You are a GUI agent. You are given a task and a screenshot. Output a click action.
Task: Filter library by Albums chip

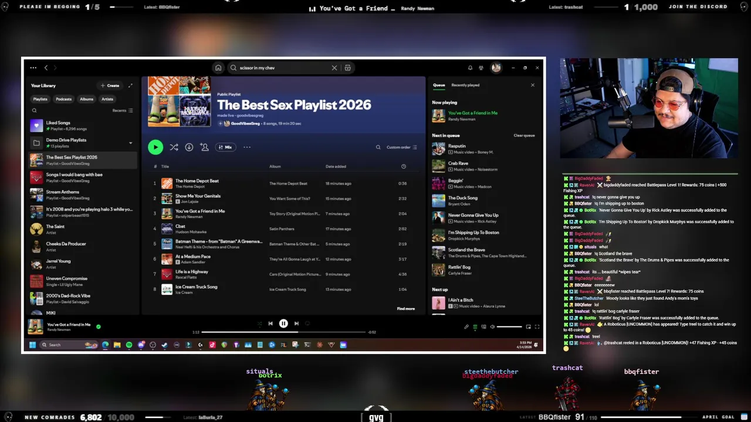(x=87, y=99)
